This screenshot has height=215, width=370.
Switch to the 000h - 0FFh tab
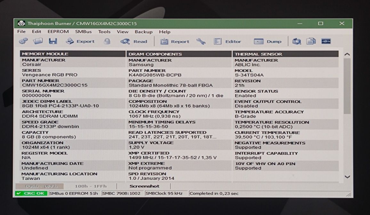tap(40, 186)
